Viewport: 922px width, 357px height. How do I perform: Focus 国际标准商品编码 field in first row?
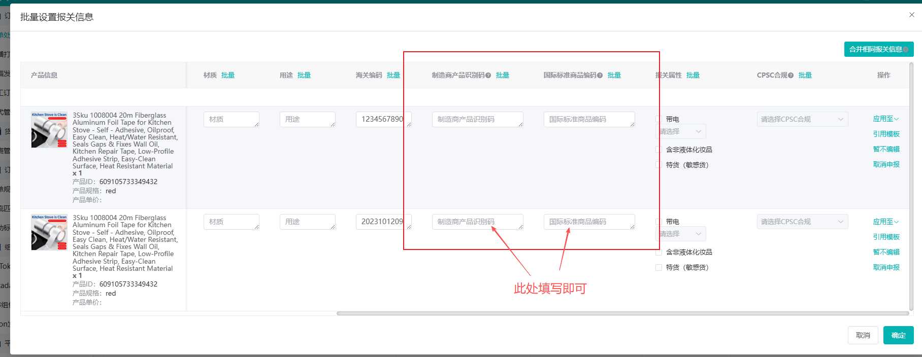589,119
